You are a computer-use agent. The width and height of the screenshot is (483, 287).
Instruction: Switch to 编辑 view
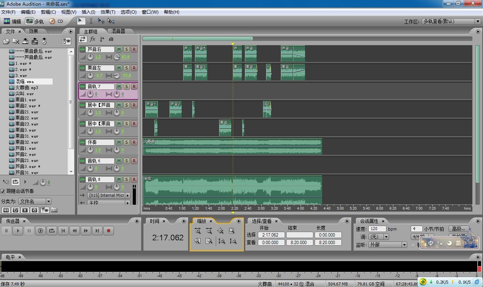coord(12,21)
